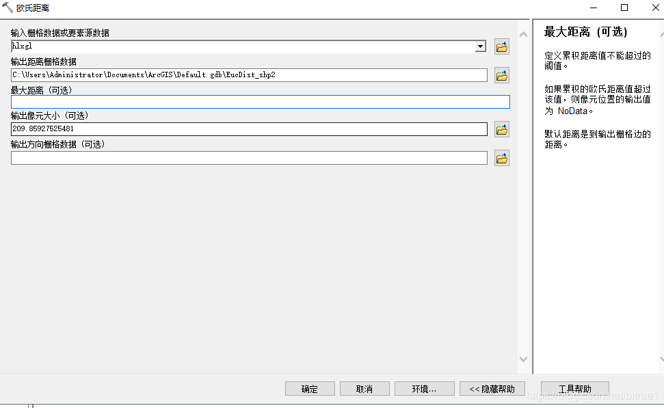Screen dimensions: 664x408
Task: Click the help paragraph mentioning NoData
Action: click(x=598, y=100)
